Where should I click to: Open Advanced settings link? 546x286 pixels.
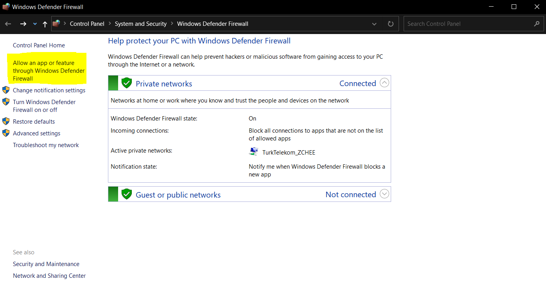[x=36, y=133]
